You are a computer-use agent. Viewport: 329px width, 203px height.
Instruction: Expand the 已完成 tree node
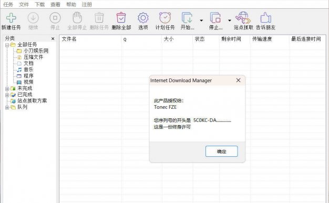pyautogui.click(x=7, y=95)
